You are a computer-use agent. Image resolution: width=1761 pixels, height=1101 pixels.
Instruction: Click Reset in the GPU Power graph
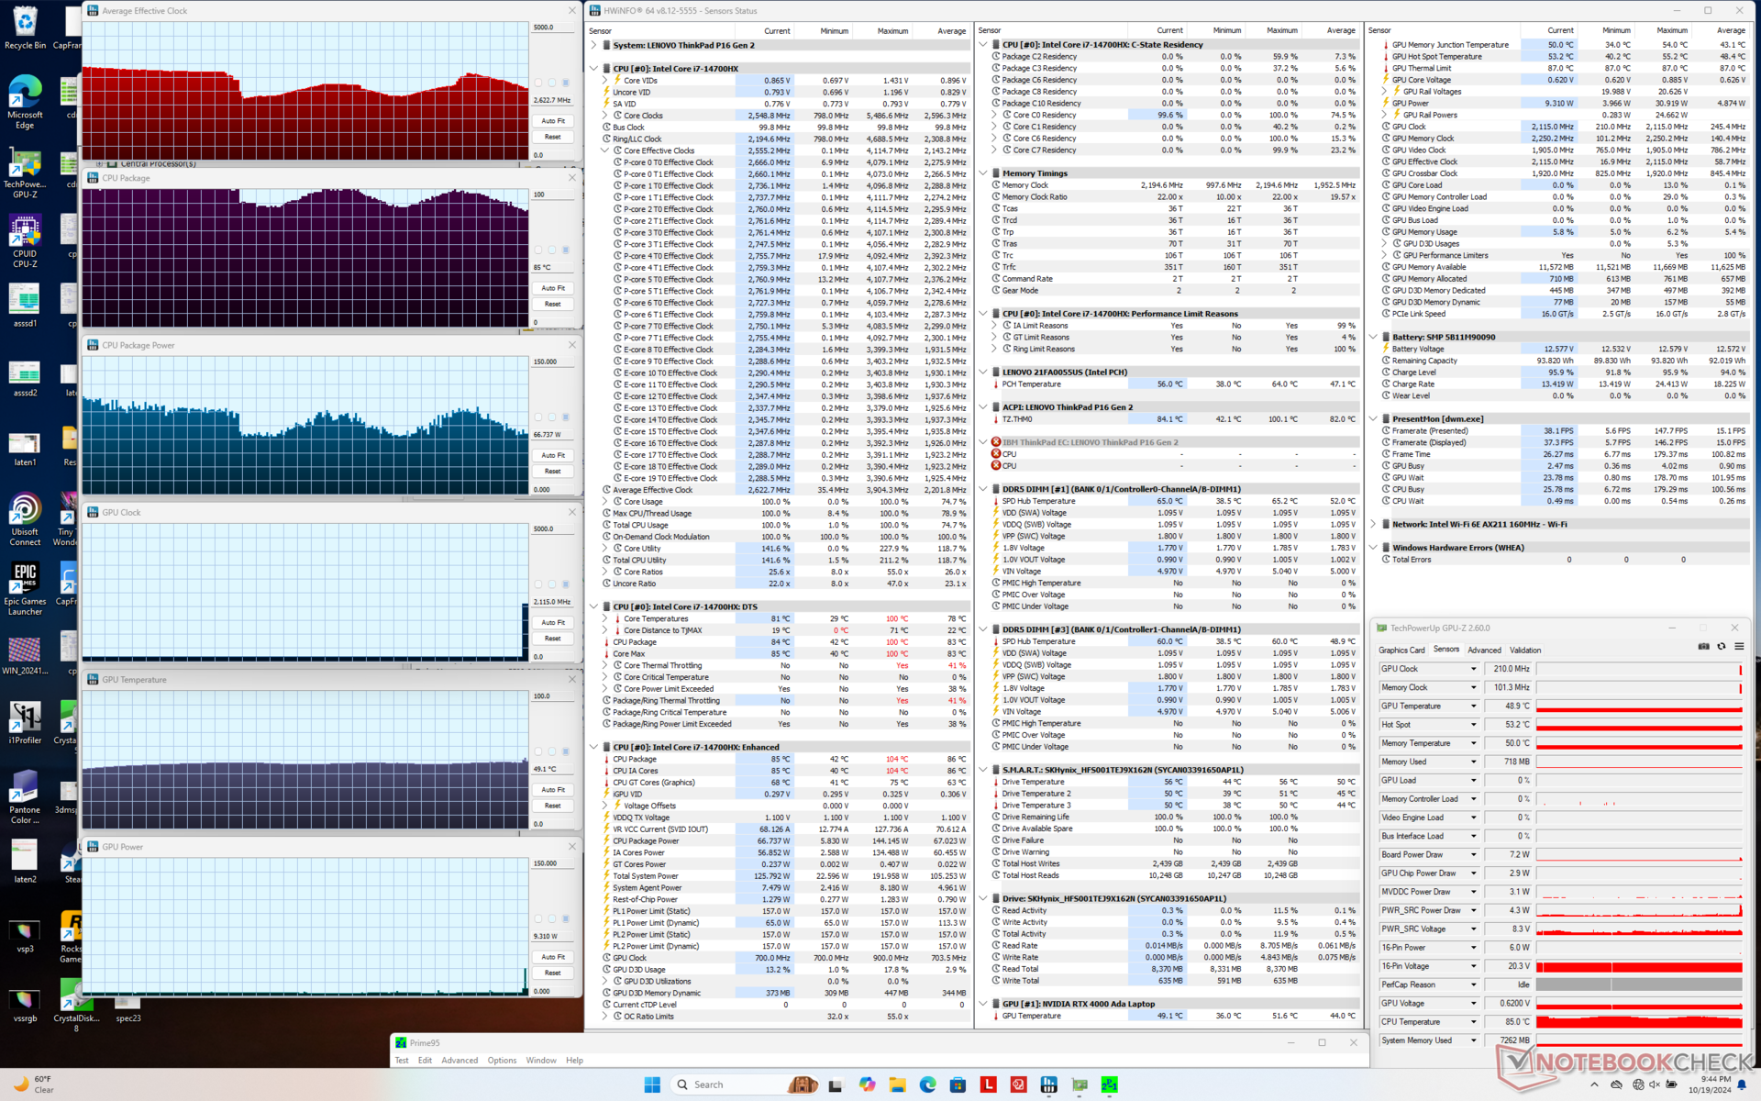pos(553,973)
